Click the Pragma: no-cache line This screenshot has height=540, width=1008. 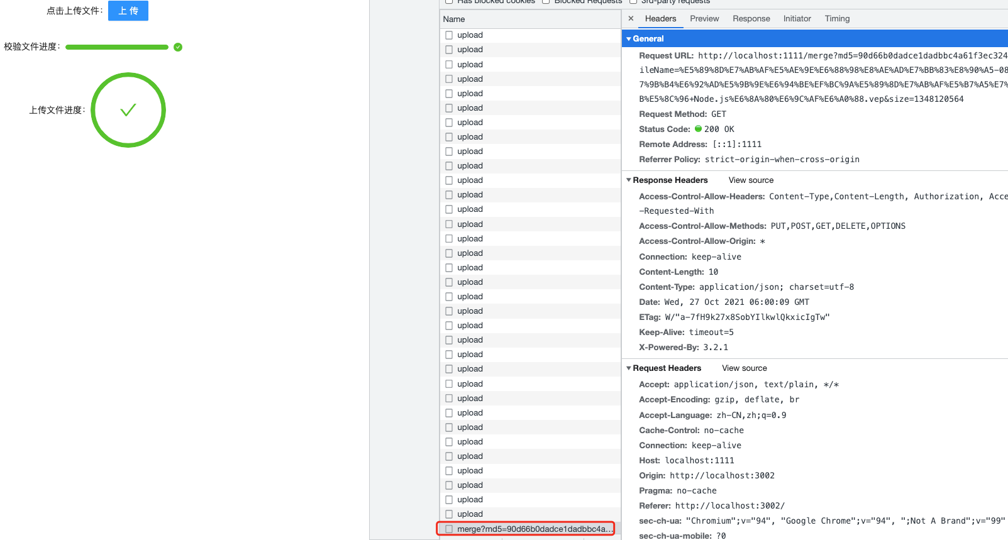tap(678, 490)
